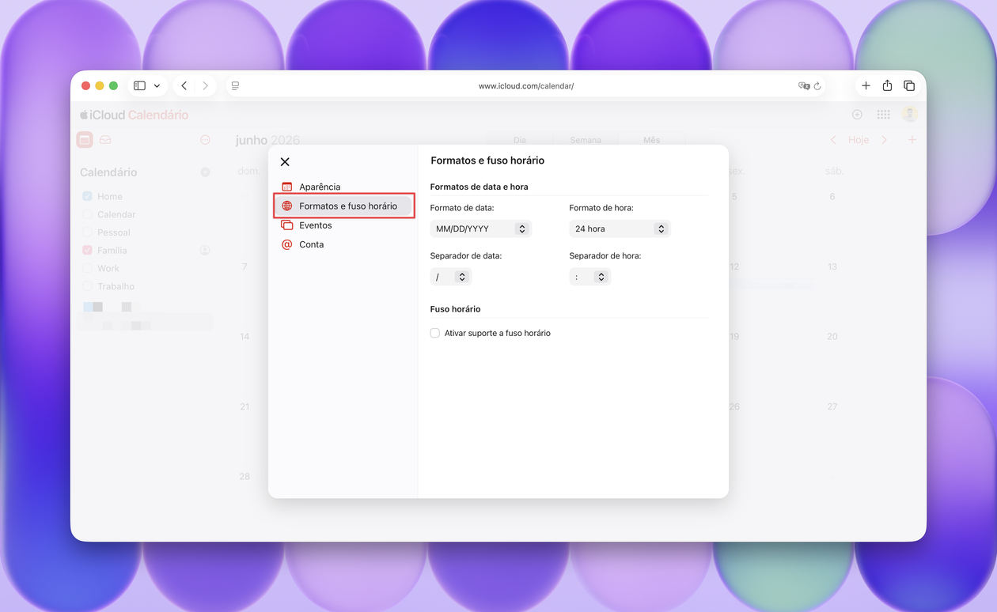Open the sidebar more options ellipsis
Screen dimensions: 997x612
point(205,140)
